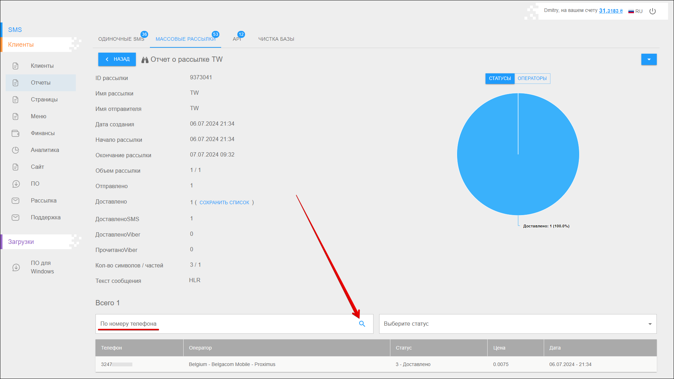The width and height of the screenshot is (674, 379).
Task: Click the power logout icon
Action: (653, 11)
